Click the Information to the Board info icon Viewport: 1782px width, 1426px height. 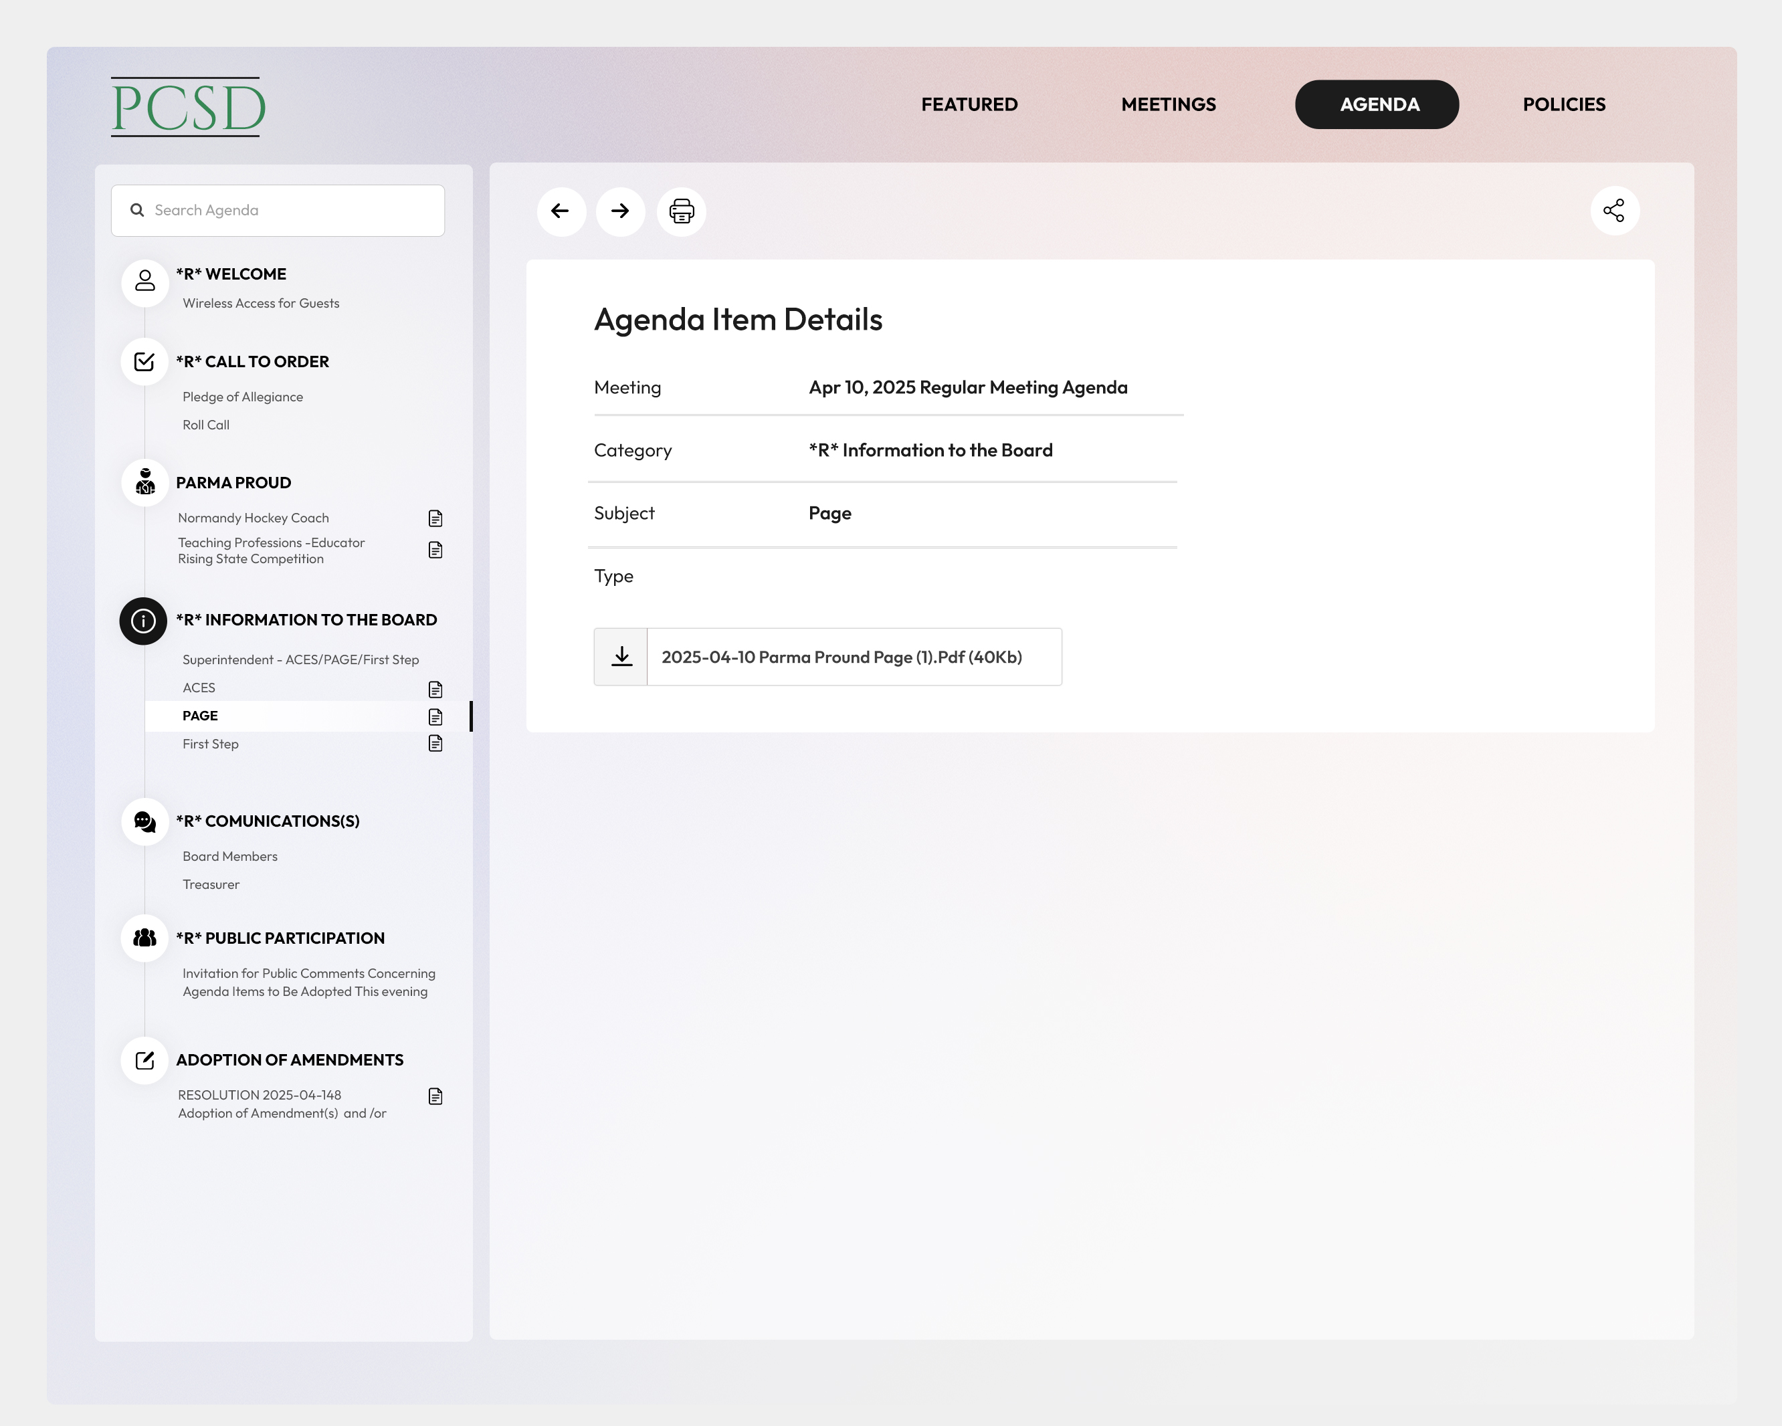coord(143,621)
